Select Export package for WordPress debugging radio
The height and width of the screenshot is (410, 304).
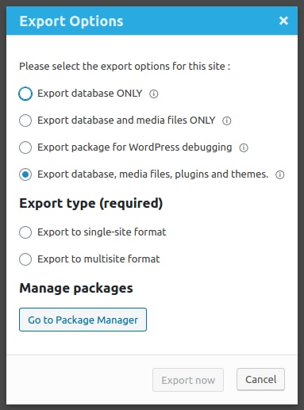[25, 148]
